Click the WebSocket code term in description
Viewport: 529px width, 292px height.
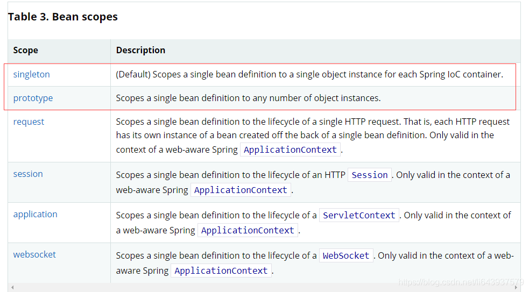click(x=346, y=256)
